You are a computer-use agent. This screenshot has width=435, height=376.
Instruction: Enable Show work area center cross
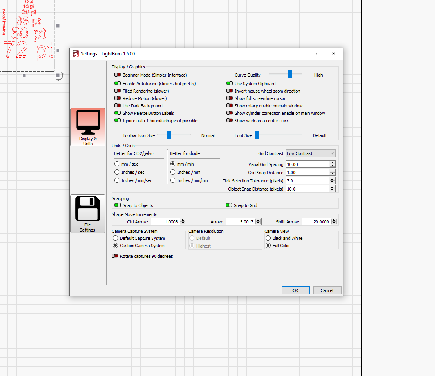coord(230,120)
